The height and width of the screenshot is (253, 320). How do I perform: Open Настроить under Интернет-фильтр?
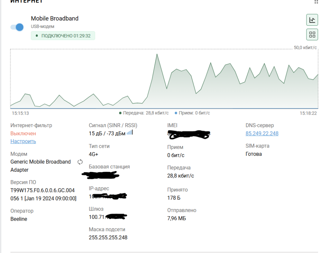(23, 141)
